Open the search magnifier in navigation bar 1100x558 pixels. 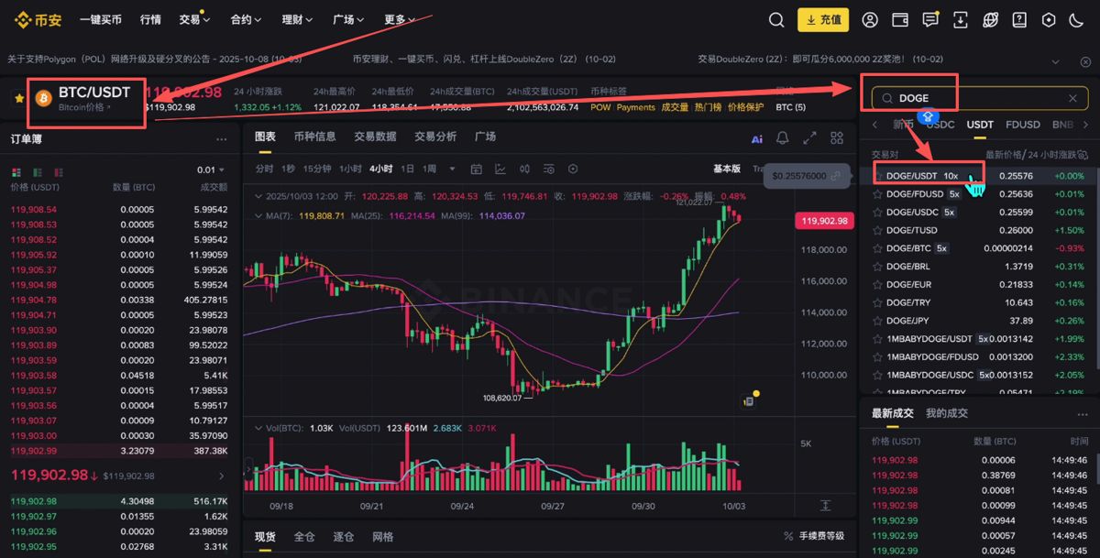pyautogui.click(x=776, y=19)
